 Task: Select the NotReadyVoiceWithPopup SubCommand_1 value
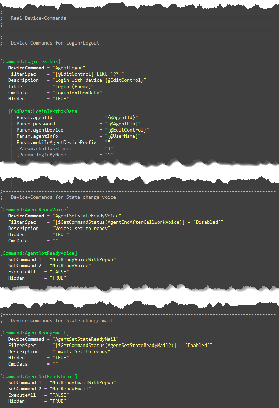coord(83,259)
